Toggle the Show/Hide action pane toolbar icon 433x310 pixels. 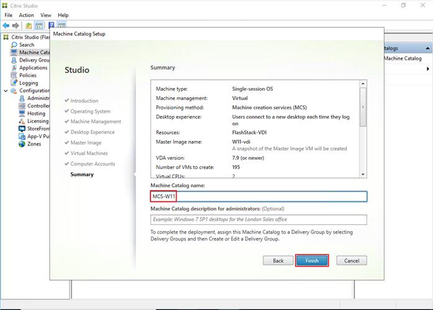(62, 25)
